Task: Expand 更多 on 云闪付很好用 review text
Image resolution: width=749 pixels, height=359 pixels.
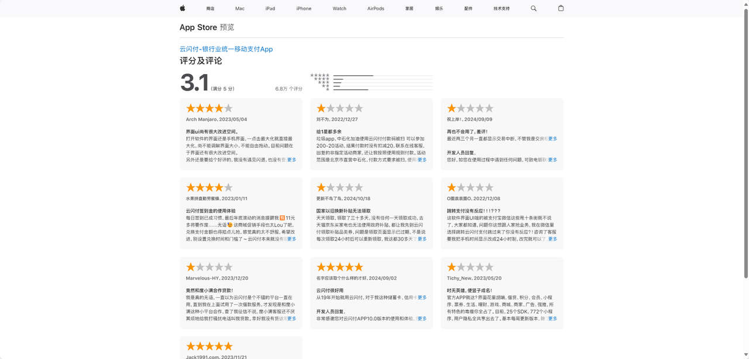Action: pyautogui.click(x=422, y=298)
